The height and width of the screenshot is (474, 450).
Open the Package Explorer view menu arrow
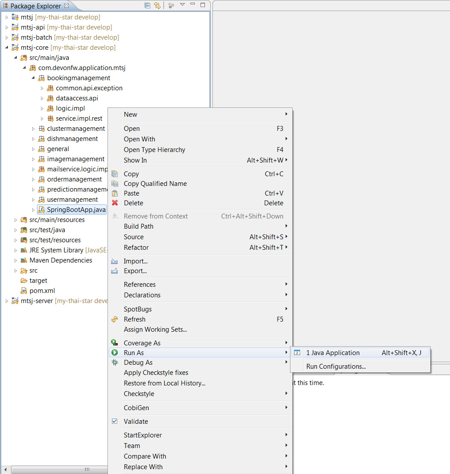coord(182,5)
